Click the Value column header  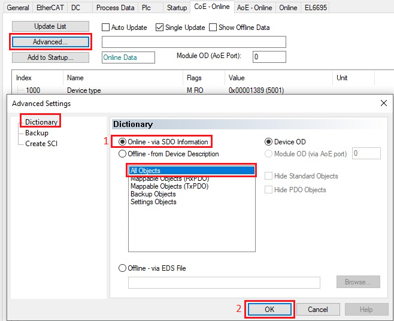click(278, 78)
